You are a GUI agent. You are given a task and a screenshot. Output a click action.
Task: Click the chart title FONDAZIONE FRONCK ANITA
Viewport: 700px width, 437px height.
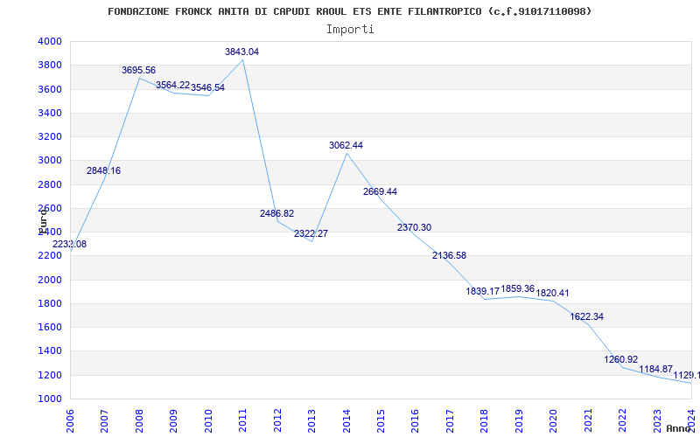(x=349, y=11)
